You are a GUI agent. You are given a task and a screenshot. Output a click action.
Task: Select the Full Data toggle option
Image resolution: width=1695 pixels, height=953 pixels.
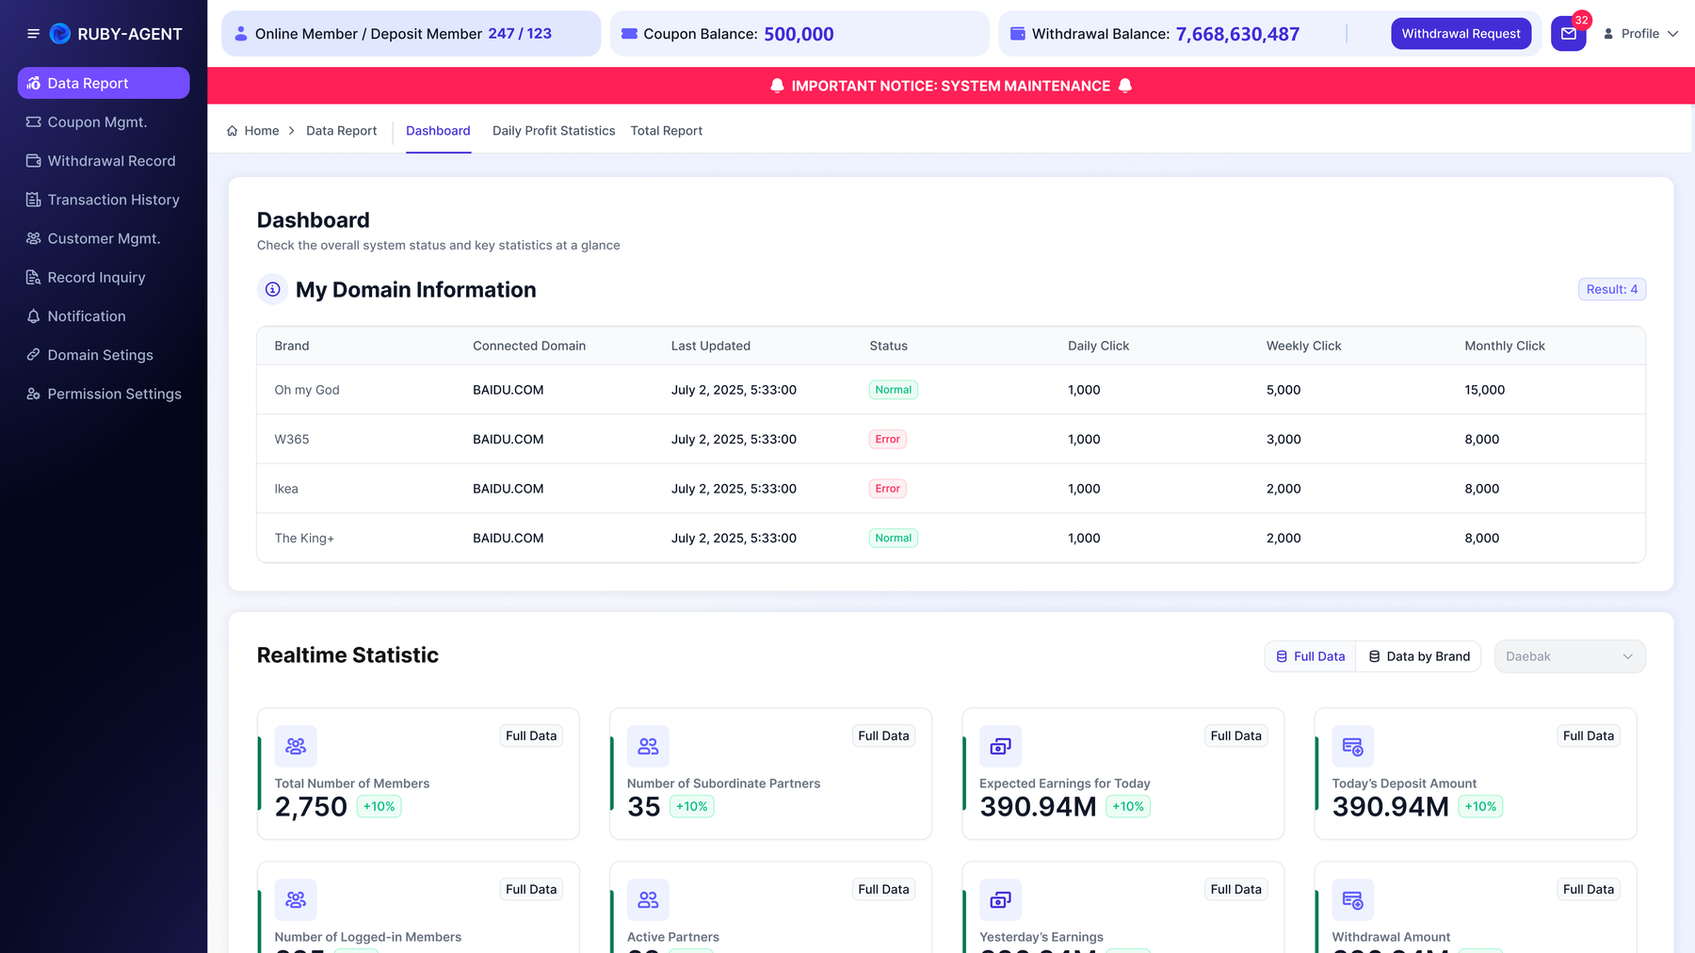tap(1310, 656)
